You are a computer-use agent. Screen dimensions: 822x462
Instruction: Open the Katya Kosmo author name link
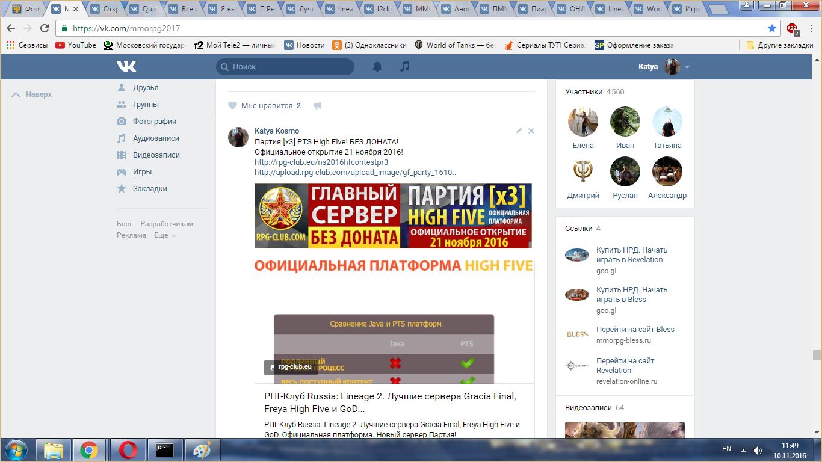pos(277,131)
